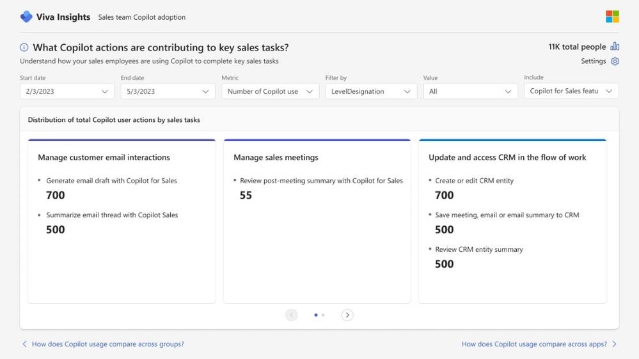Expand the Metric dropdown

point(270,91)
